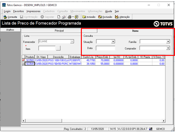Select product cell 923583
Image resolution: width=175 pixels, height=132 pixels.
coord(30,60)
